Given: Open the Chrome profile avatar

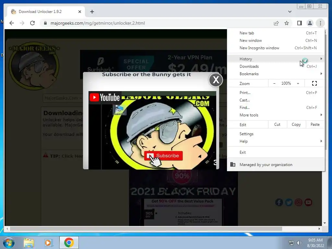Looking at the screenshot, I should click(310, 23).
